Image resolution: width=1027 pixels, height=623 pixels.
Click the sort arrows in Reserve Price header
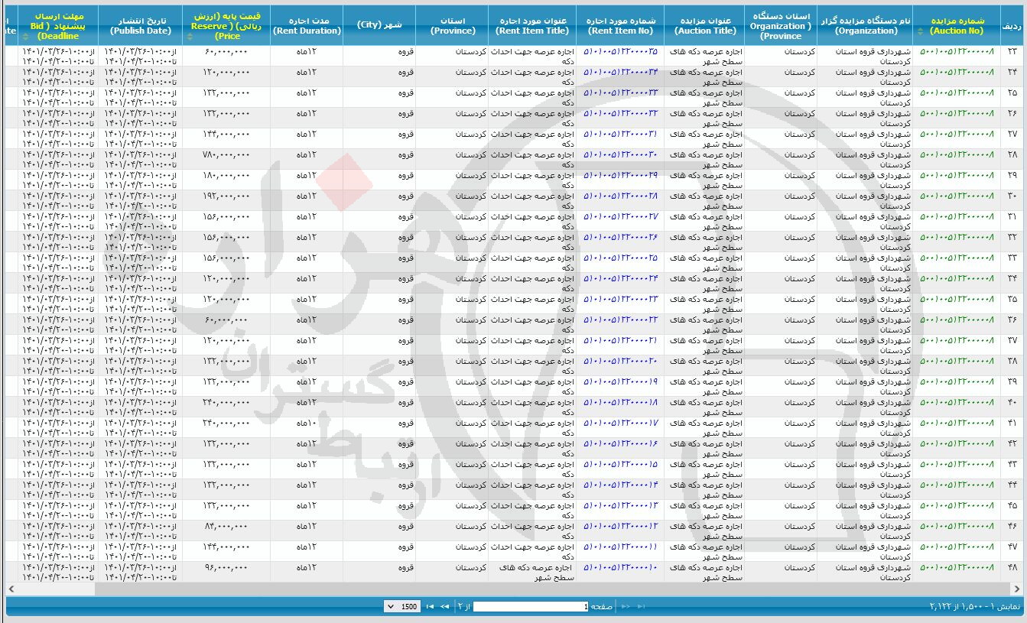190,36
